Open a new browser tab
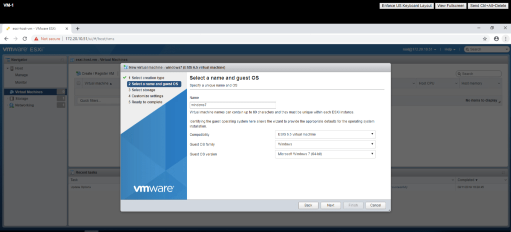511x232 pixels. click(x=77, y=28)
